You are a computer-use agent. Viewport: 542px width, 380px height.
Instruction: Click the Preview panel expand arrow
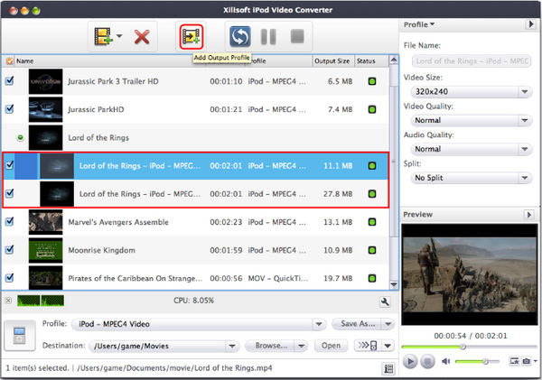pos(528,215)
